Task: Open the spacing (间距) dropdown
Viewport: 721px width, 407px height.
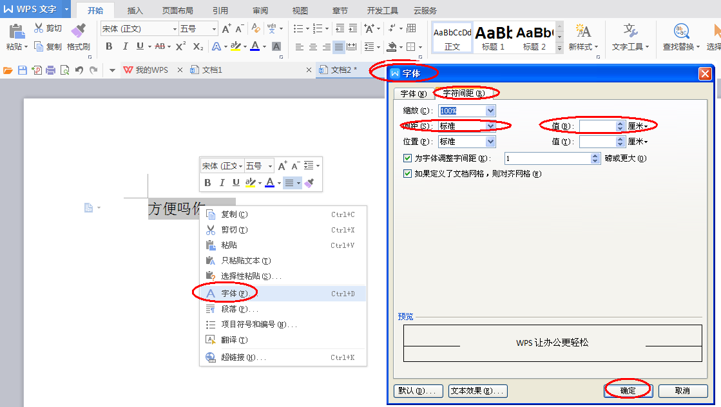Action: [490, 126]
